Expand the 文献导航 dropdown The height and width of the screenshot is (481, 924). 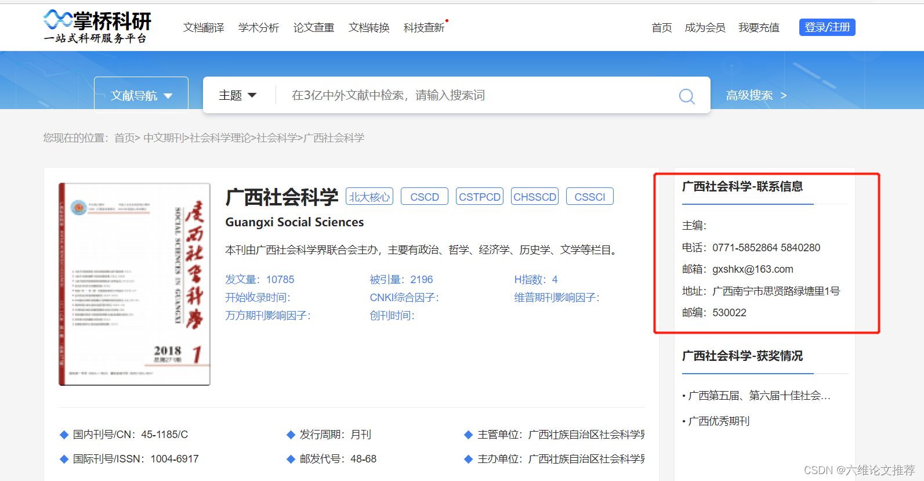click(142, 95)
